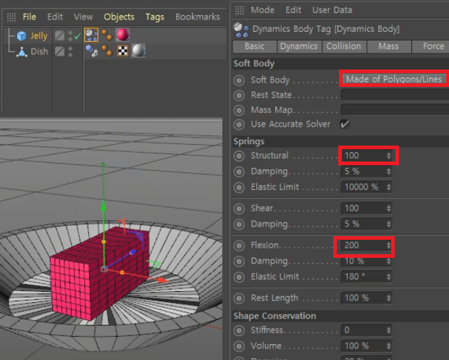Image resolution: width=449 pixels, height=360 pixels.
Task: Select the grey sphere material tag on Dish
Action: click(x=138, y=51)
